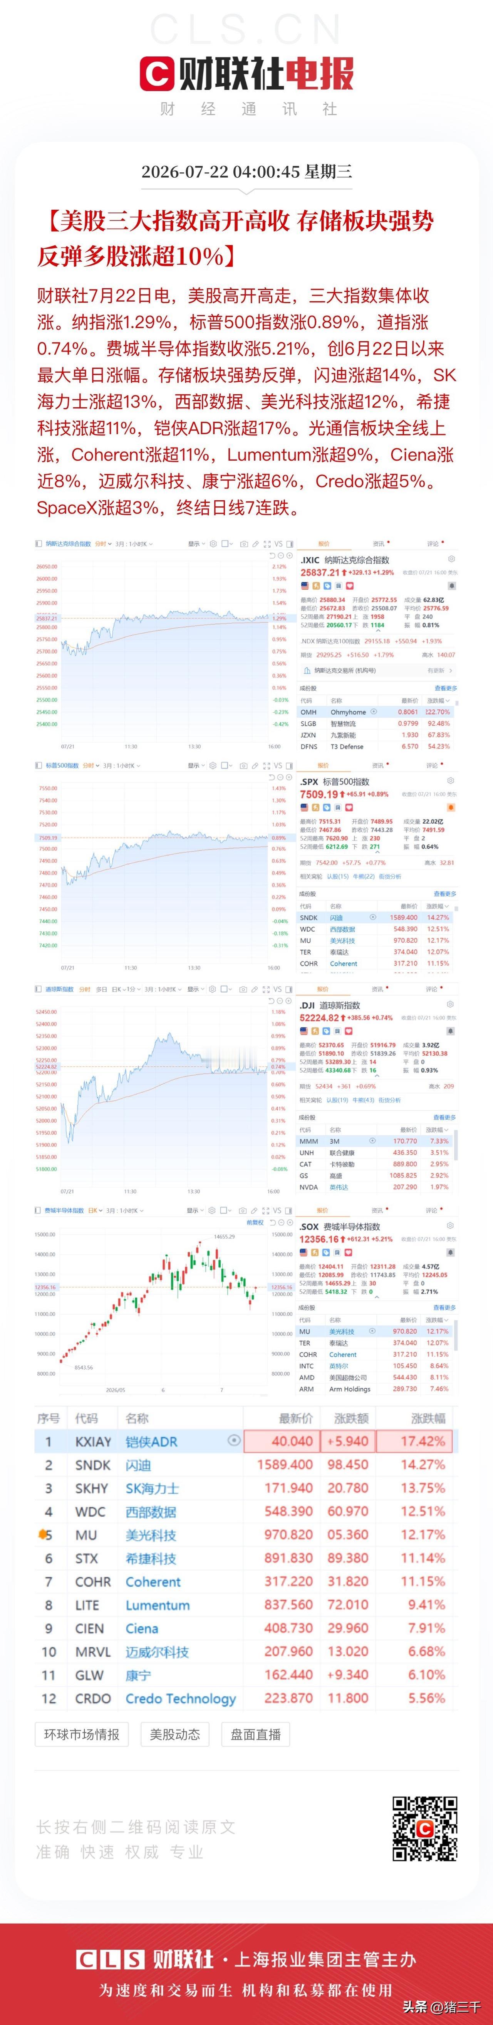Select the 评论 tab in Dow Jones panel
The height and width of the screenshot is (2025, 493).
tap(433, 989)
